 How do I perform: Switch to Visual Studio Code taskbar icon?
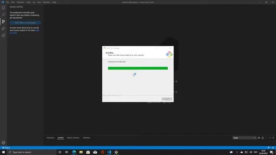(109, 152)
